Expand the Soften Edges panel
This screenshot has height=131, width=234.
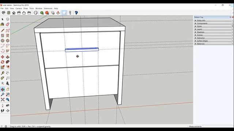[x=214, y=41]
